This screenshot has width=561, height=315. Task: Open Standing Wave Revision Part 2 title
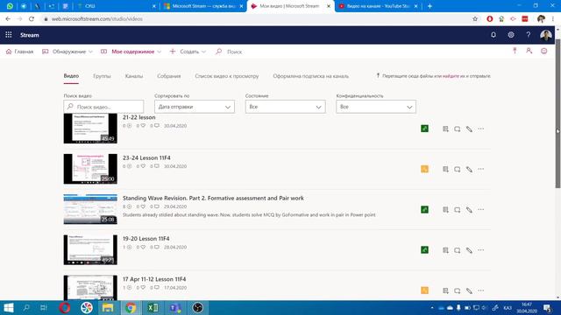click(x=213, y=199)
